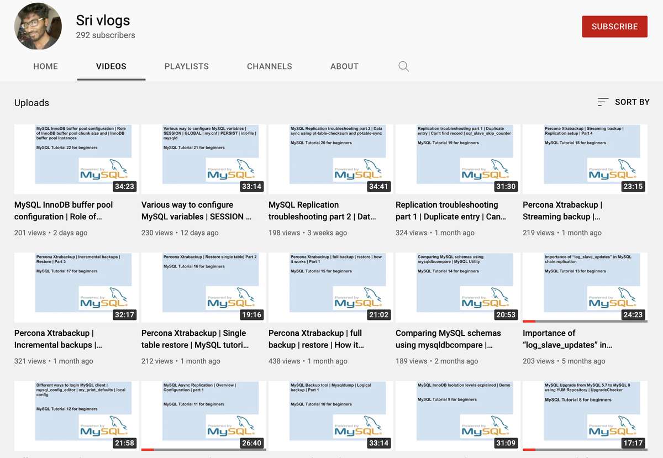The width and height of the screenshot is (663, 458).
Task: Open MySQL Tutorial 14 mysqldbcompare thumbnail
Action: point(457,287)
